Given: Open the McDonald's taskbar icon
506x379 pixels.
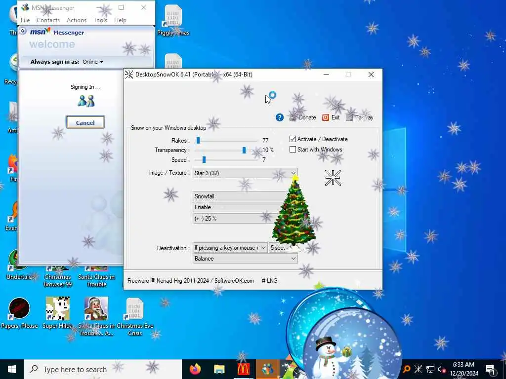Looking at the screenshot, I should click(x=243, y=369).
